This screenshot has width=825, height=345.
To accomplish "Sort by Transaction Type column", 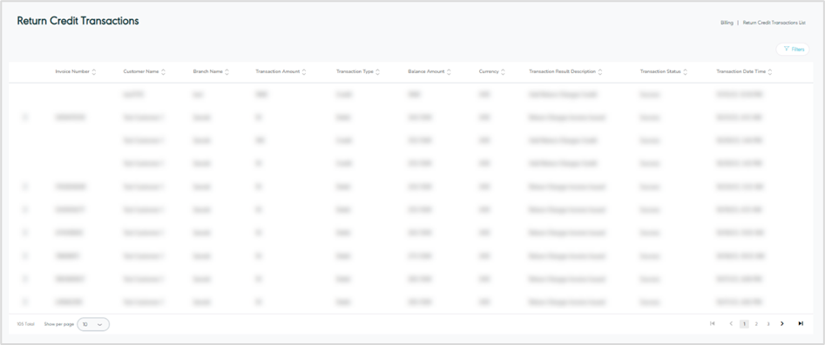I will coord(358,71).
